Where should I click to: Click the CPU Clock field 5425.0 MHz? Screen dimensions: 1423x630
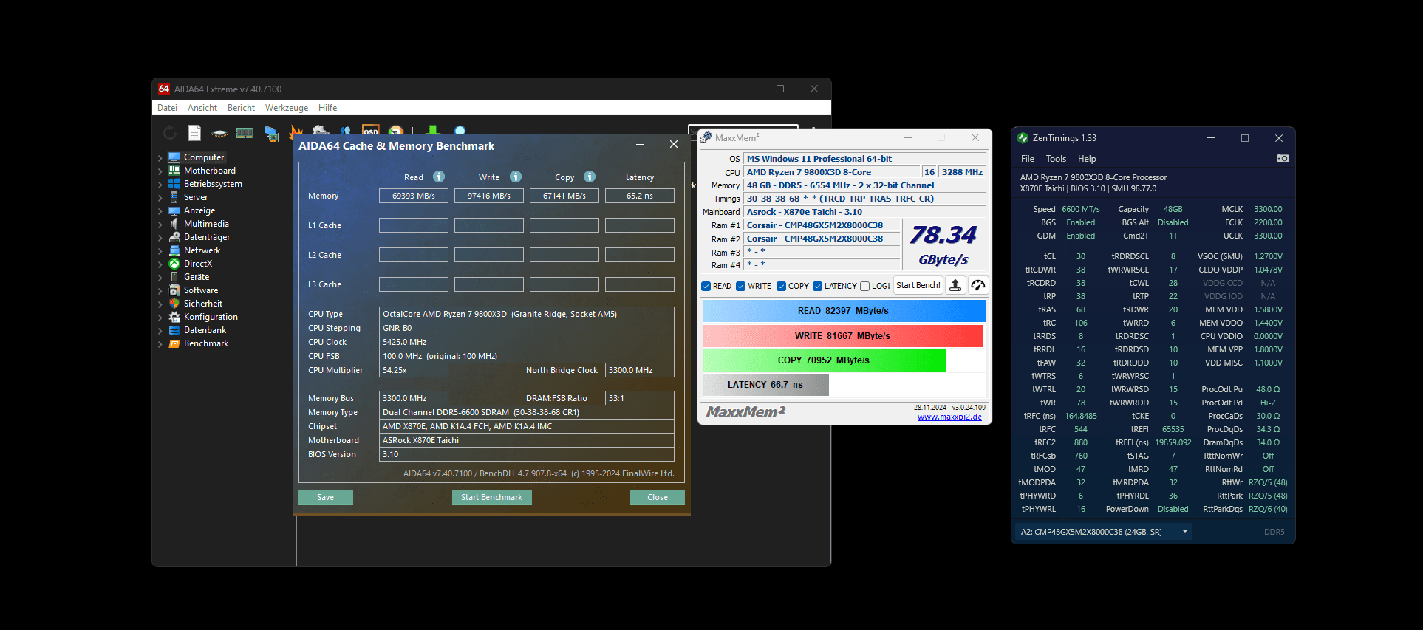click(x=527, y=342)
